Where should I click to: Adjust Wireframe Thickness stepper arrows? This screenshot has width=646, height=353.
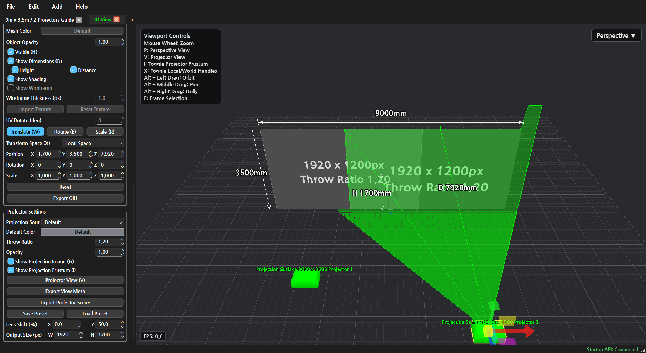click(122, 98)
